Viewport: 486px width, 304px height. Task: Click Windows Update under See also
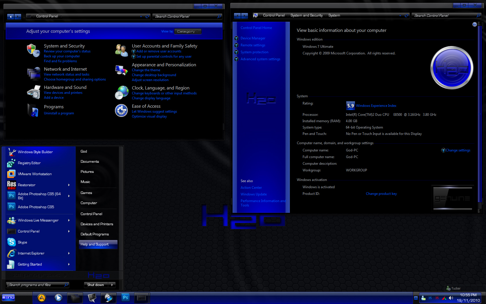click(254, 194)
